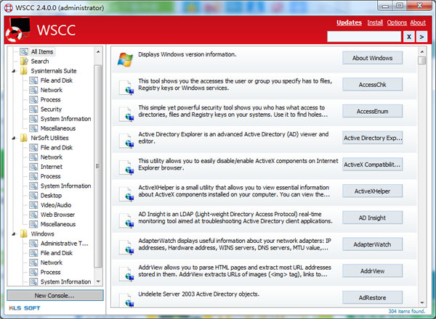Clear search with the X button
The image size is (436, 319).
[x=408, y=37]
